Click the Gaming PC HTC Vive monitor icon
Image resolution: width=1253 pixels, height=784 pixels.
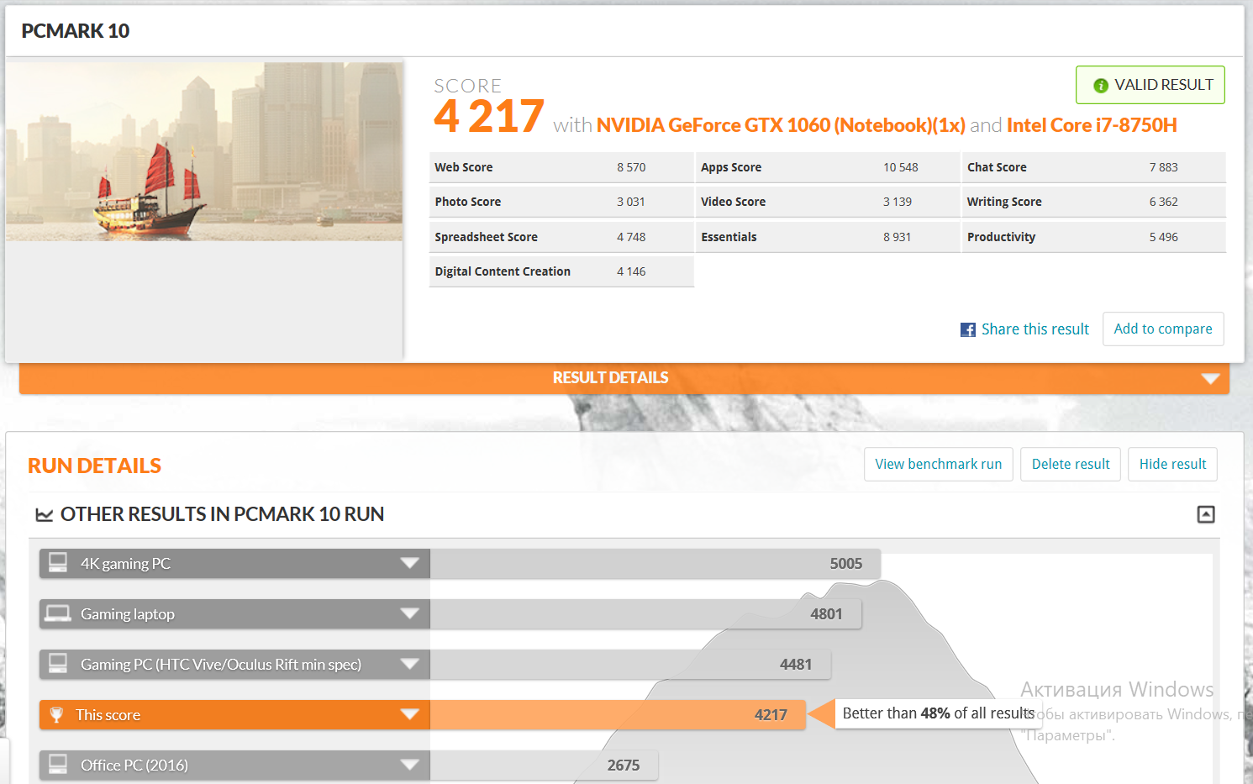58,664
